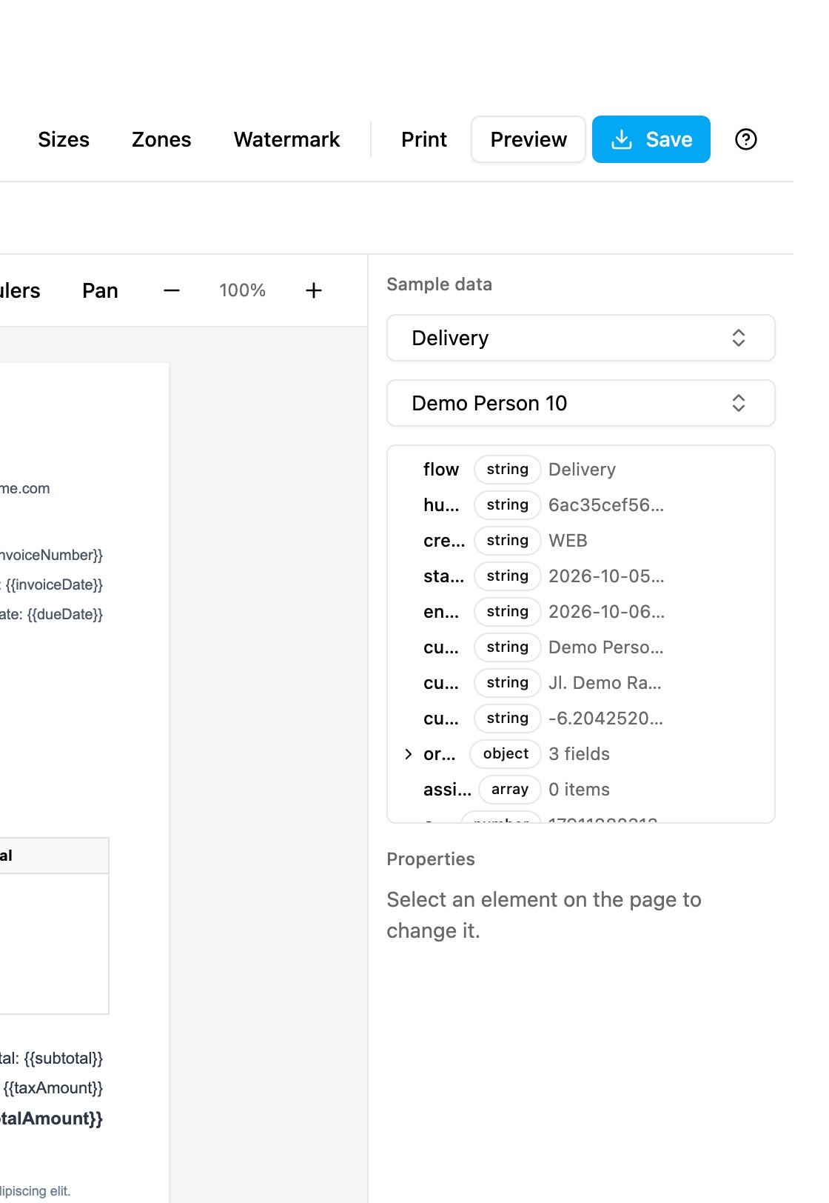Image resolution: width=829 pixels, height=1203 pixels.
Task: Open the Watermark menu
Action: [287, 139]
